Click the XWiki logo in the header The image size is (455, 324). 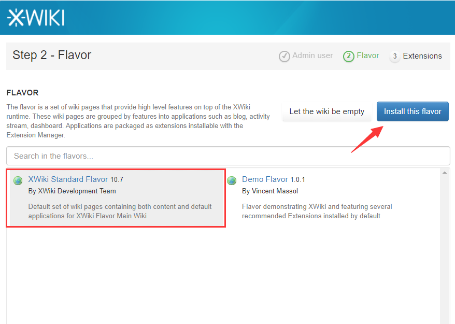pyautogui.click(x=36, y=18)
